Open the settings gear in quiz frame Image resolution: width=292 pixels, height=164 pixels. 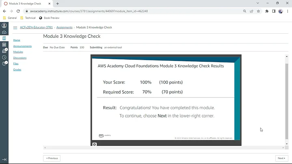click(x=94, y=144)
